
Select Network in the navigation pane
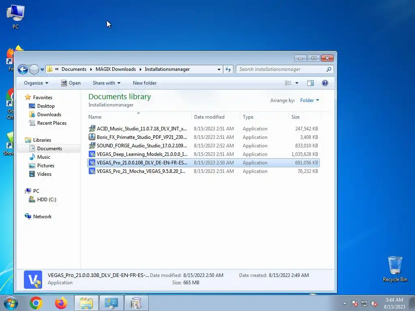42,216
